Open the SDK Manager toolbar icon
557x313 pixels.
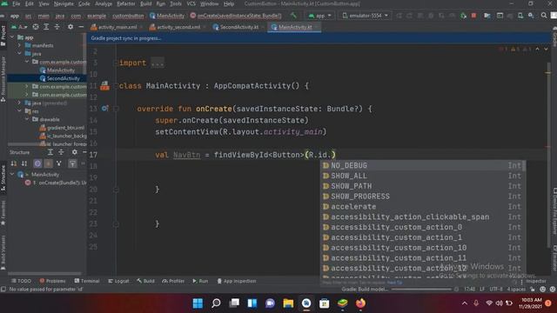click(531, 16)
